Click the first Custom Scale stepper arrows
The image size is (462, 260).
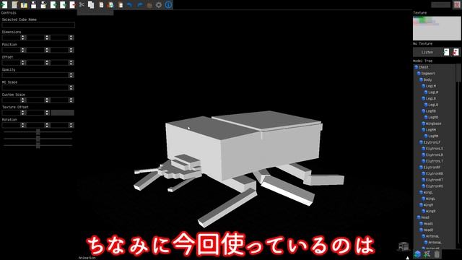(x=23, y=100)
